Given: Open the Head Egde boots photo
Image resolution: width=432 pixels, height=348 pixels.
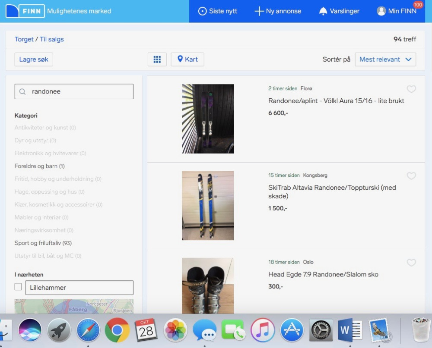Looking at the screenshot, I should [208, 286].
